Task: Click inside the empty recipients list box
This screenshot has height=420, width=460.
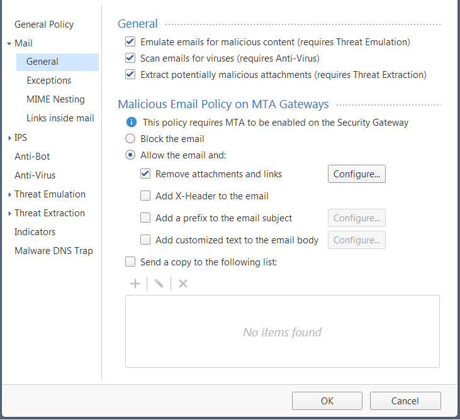Action: click(282, 331)
